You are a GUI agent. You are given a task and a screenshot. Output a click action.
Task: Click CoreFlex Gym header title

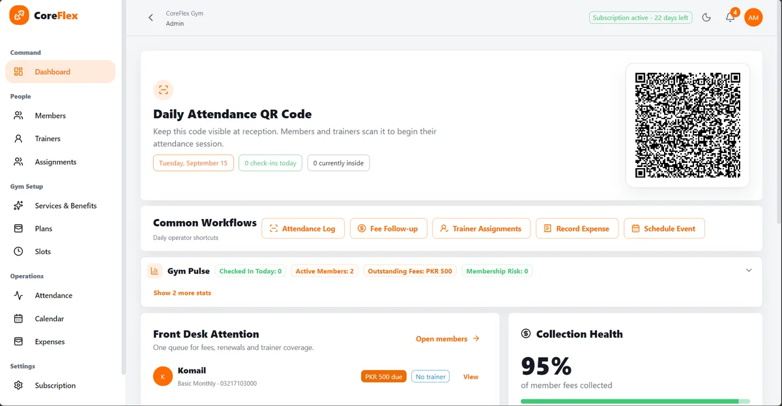click(x=184, y=13)
